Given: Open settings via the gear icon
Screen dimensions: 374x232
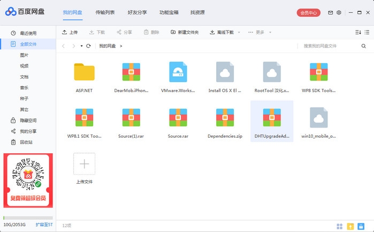Looking at the screenshot, I should (339, 12).
